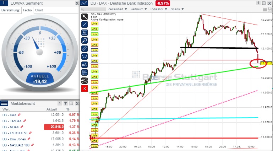Screen dimensions: 273x151
Task: Select the percent measurement tool
Action: 84,33
